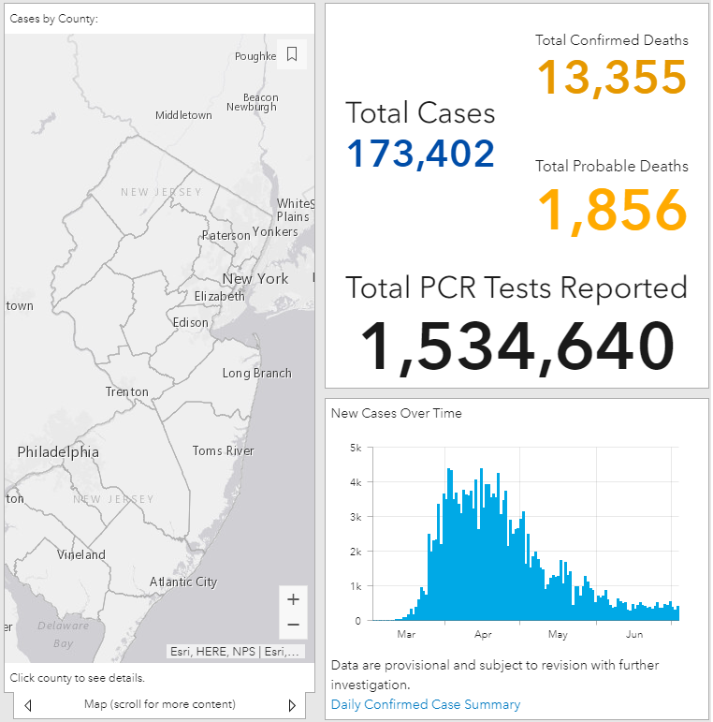Screen dimensions: 713x722
Task: Click New York map label
Action: pos(255,278)
